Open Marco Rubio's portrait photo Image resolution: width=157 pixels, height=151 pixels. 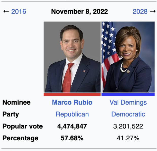tap(72, 57)
